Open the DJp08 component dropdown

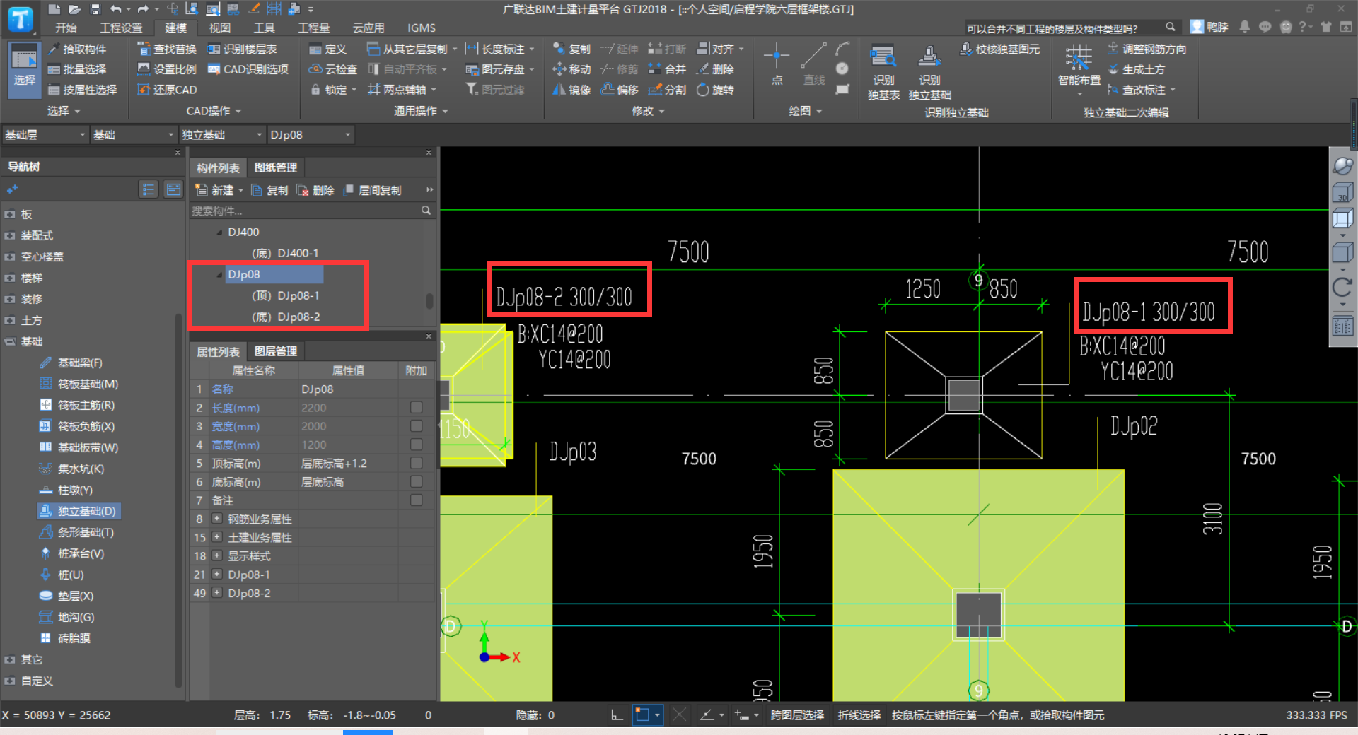pyautogui.click(x=310, y=135)
